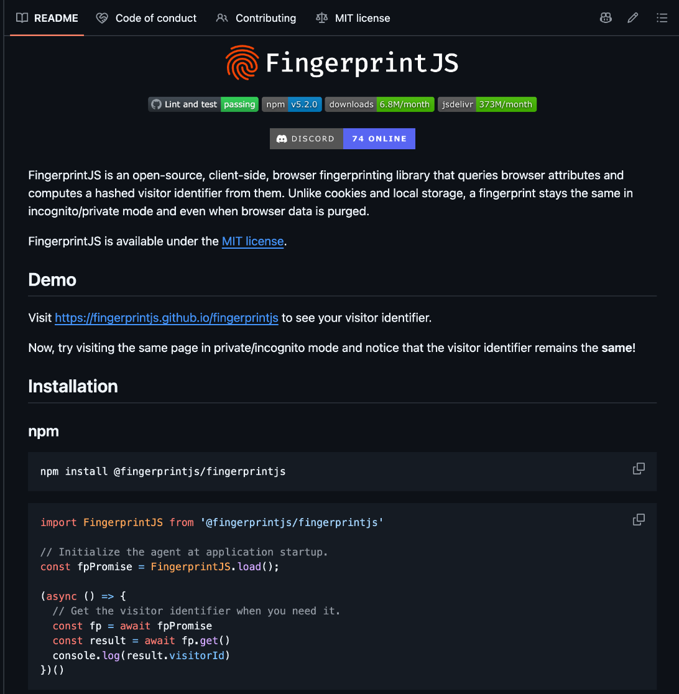This screenshot has height=694, width=679.
Task: Follow the MIT license link in text
Action: [x=252, y=241]
